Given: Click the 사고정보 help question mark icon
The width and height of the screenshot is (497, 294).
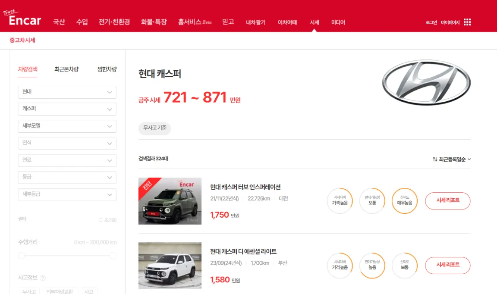Looking at the screenshot, I should click(42, 278).
